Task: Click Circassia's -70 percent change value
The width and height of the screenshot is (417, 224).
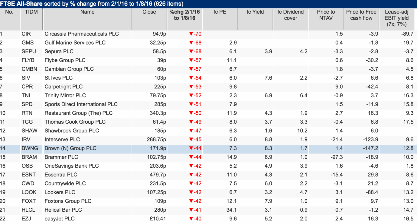Action: point(195,34)
